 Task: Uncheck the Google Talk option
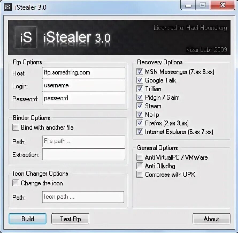pyautogui.click(x=140, y=80)
